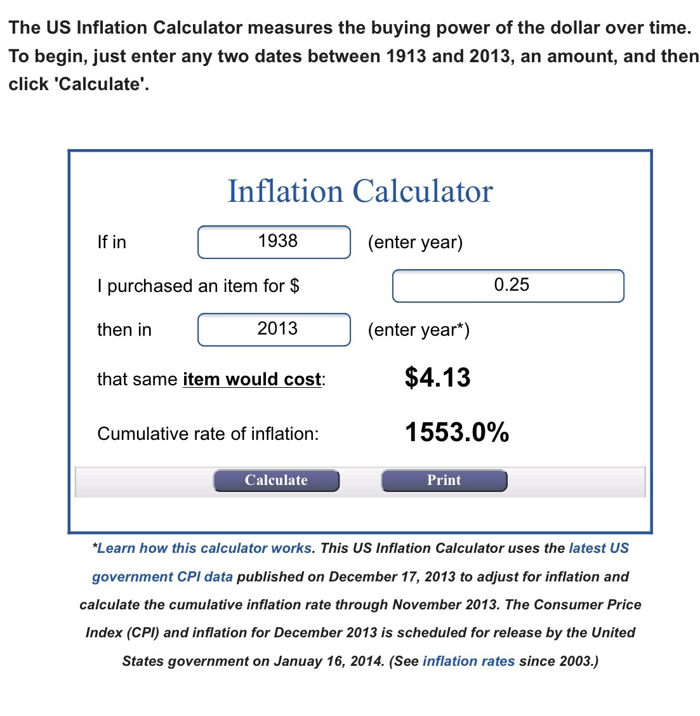Open 'Learn how this calculator works' link
Image resolution: width=700 pixels, height=716 pixels.
(205, 548)
